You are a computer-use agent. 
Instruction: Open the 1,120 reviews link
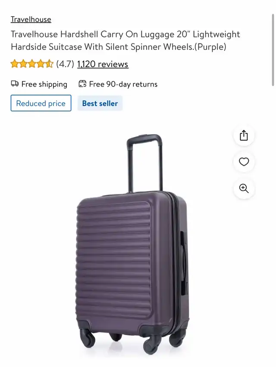pos(103,64)
